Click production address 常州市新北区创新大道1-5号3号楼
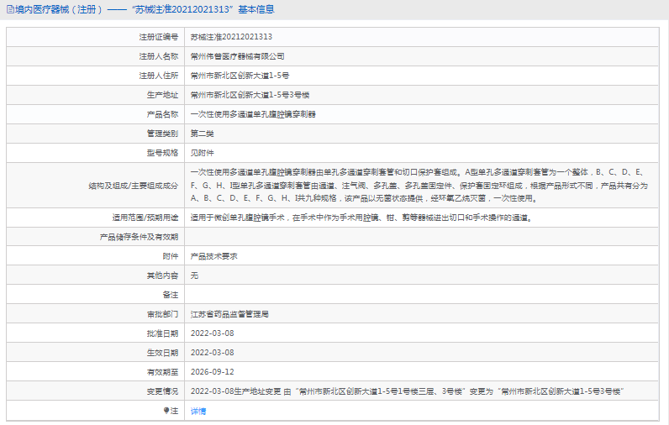 [250, 95]
